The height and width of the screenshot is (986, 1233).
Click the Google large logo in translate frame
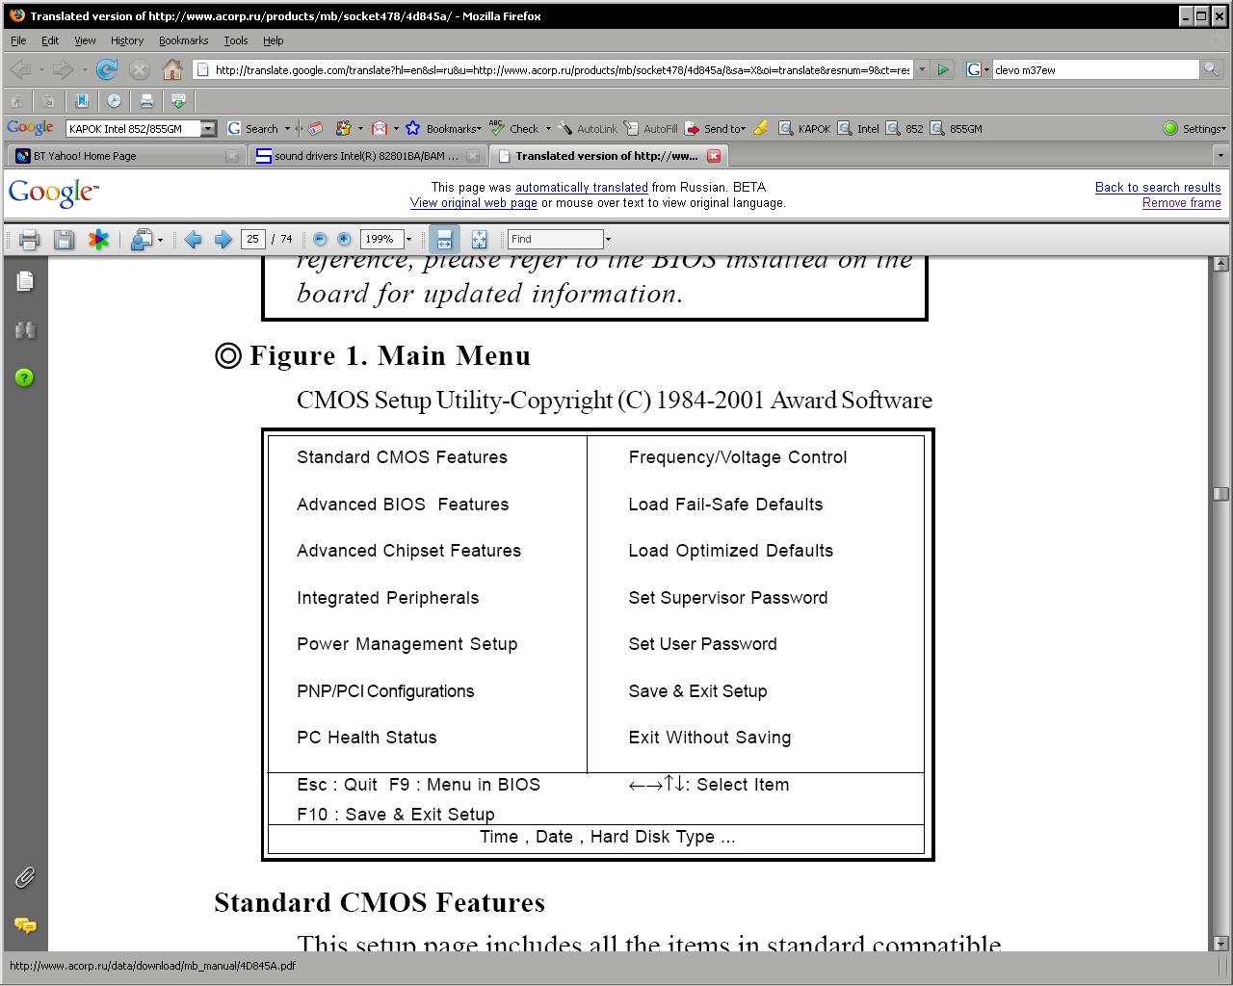coord(53,193)
